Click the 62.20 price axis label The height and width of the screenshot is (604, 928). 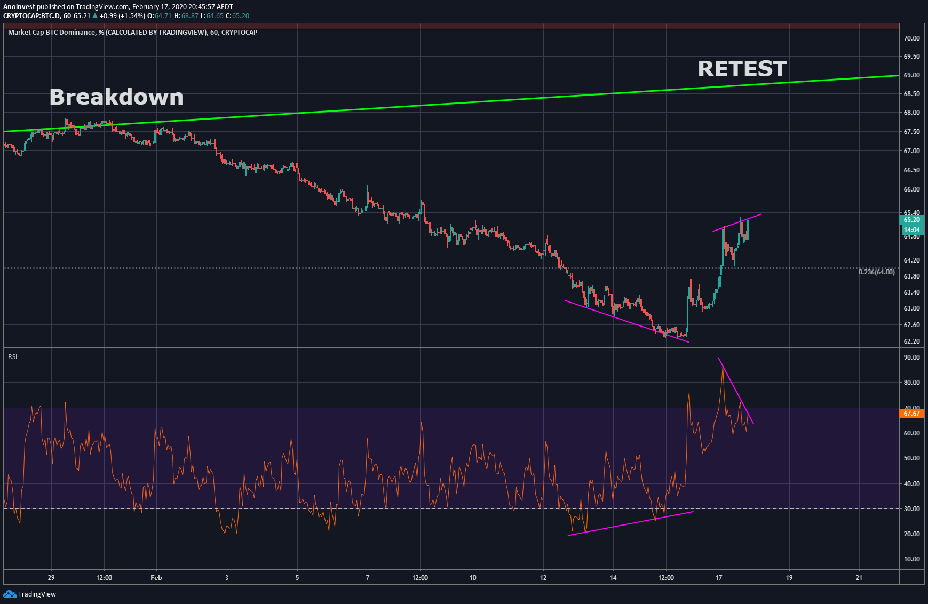pyautogui.click(x=911, y=341)
